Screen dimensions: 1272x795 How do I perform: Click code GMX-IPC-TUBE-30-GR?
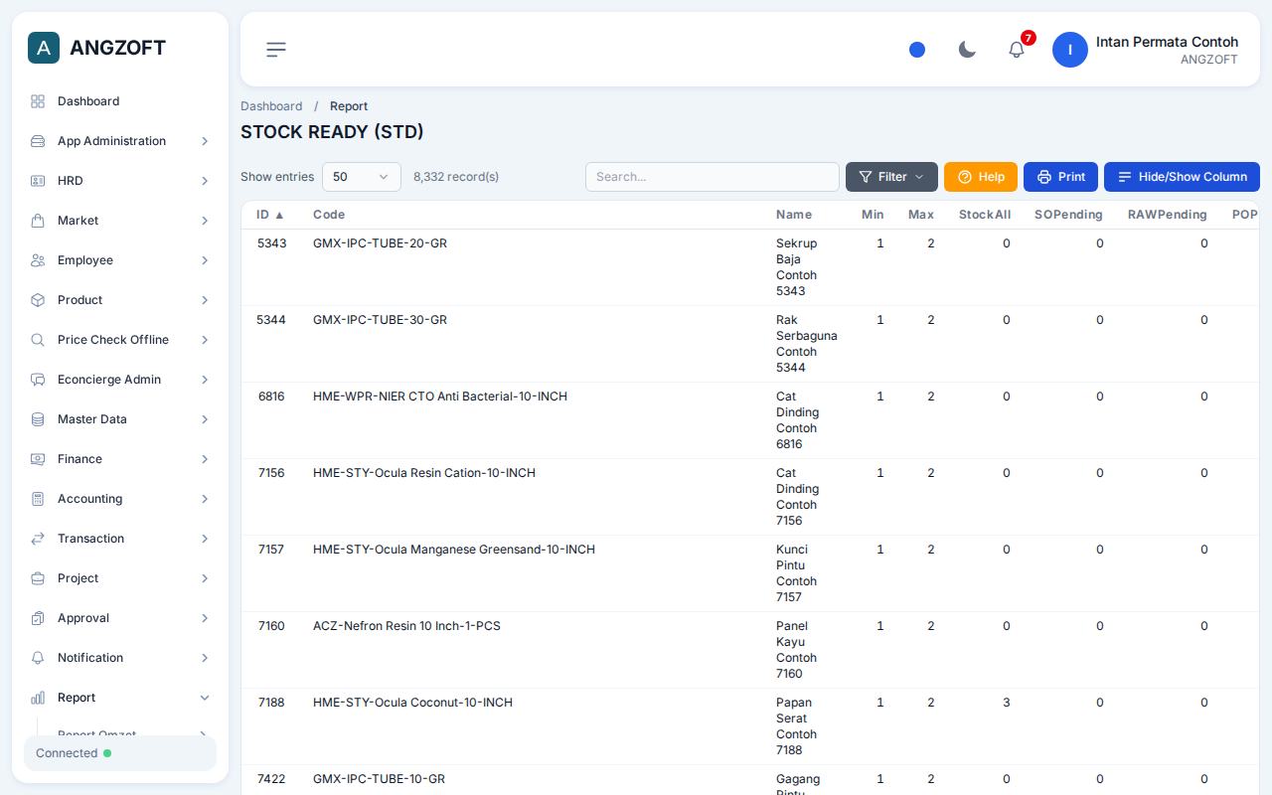(x=380, y=320)
